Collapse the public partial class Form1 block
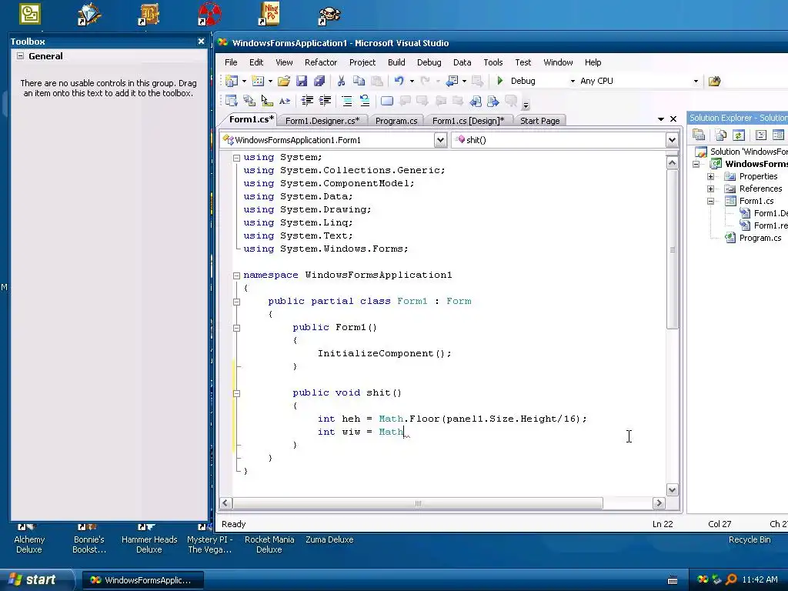This screenshot has width=788, height=591. point(236,302)
